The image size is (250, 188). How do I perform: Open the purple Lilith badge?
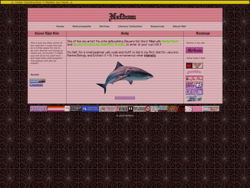click(x=194, y=92)
